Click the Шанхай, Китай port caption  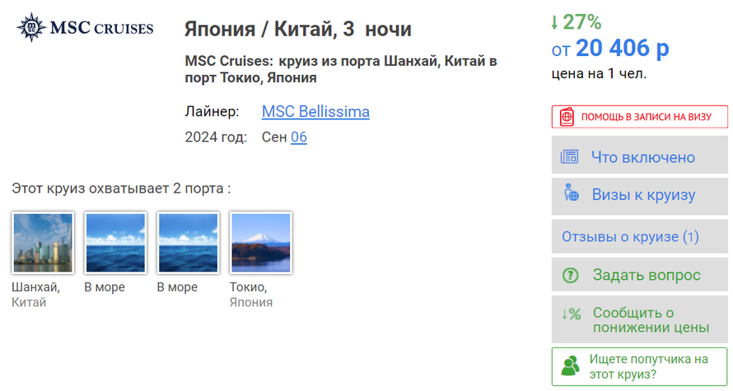coord(36,295)
